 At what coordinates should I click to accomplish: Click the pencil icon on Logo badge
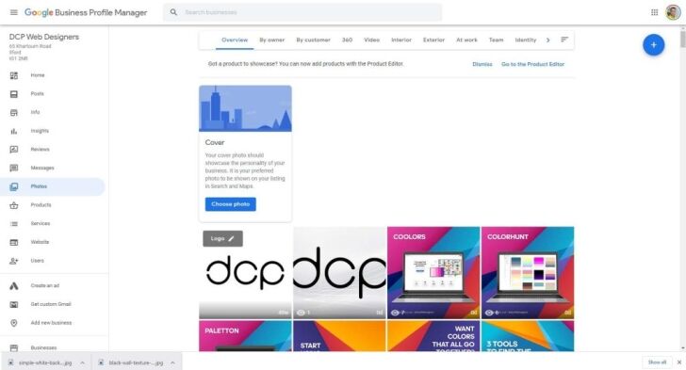click(232, 238)
